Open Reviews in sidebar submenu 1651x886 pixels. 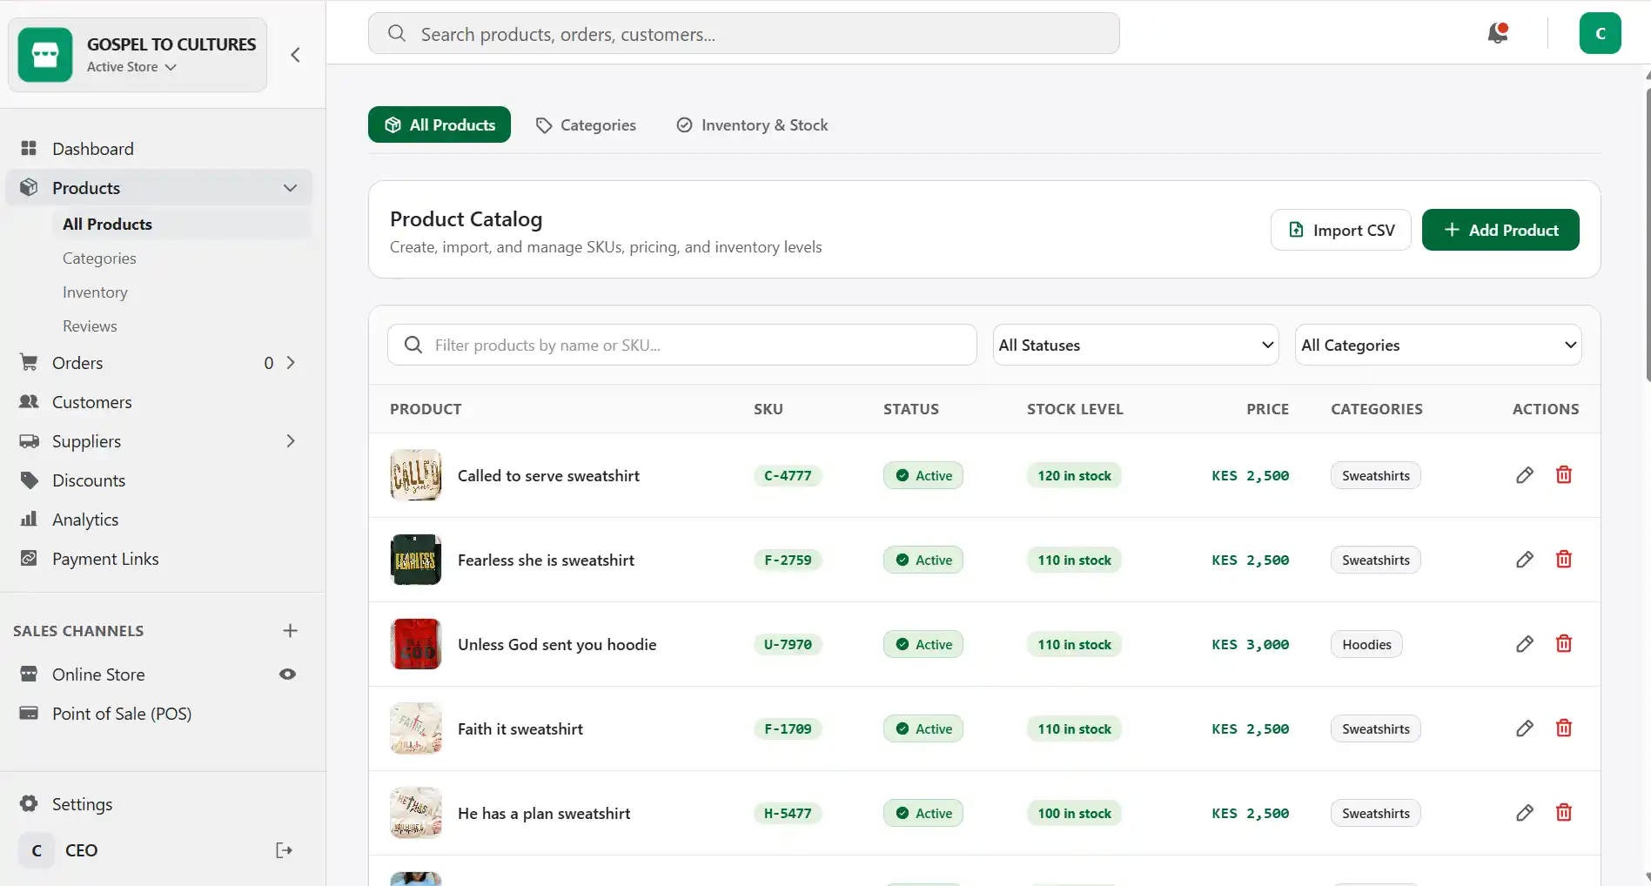pos(90,326)
